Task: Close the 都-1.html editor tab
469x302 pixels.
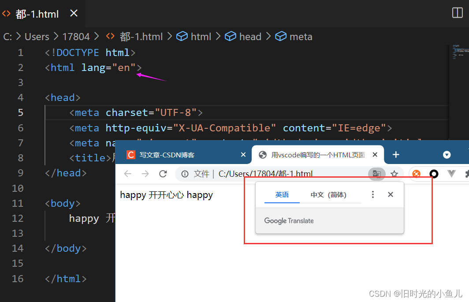Action: 74,13
